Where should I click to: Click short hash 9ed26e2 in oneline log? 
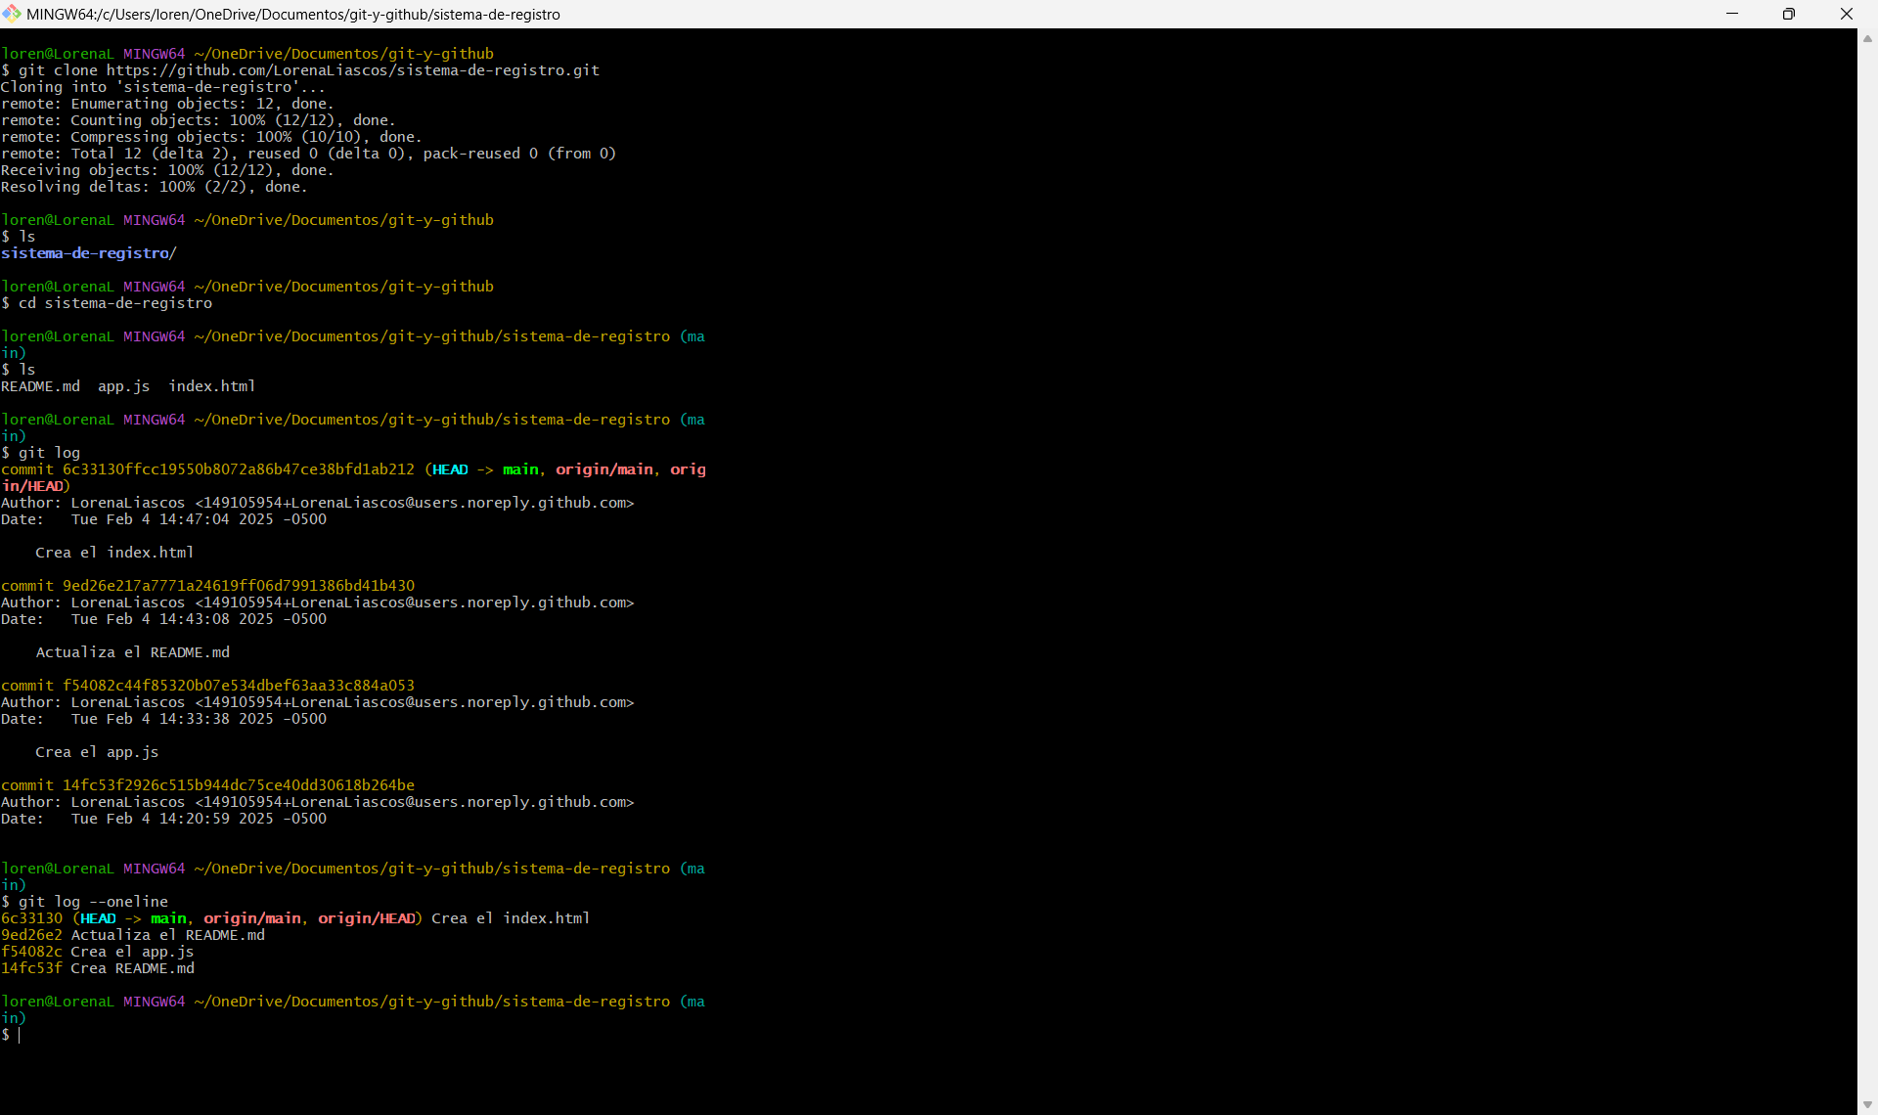click(31, 935)
